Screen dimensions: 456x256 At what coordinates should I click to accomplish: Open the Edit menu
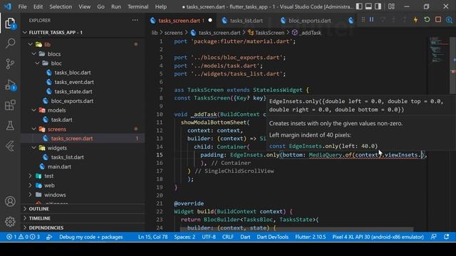pyautogui.click(x=38, y=6)
